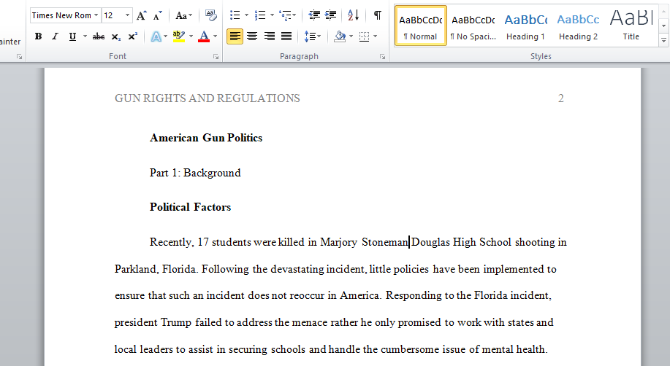The width and height of the screenshot is (670, 366).
Task: Click the Decrease Indent icon
Action: [x=314, y=16]
